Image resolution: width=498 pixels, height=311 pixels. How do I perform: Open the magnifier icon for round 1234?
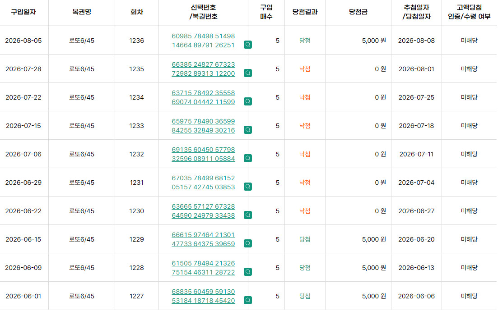point(248,101)
